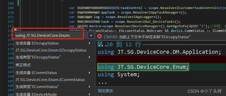Click the green highlighted using line in preview
The image size is (226, 96).
143,67
